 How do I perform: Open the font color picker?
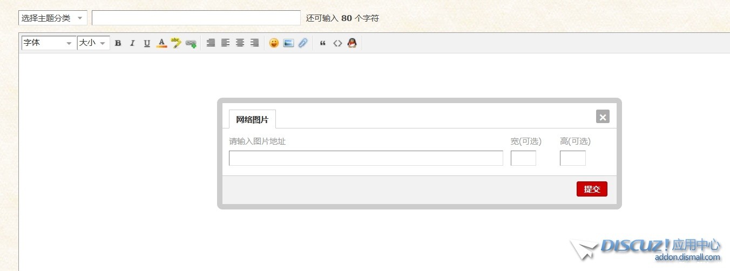tap(161, 43)
